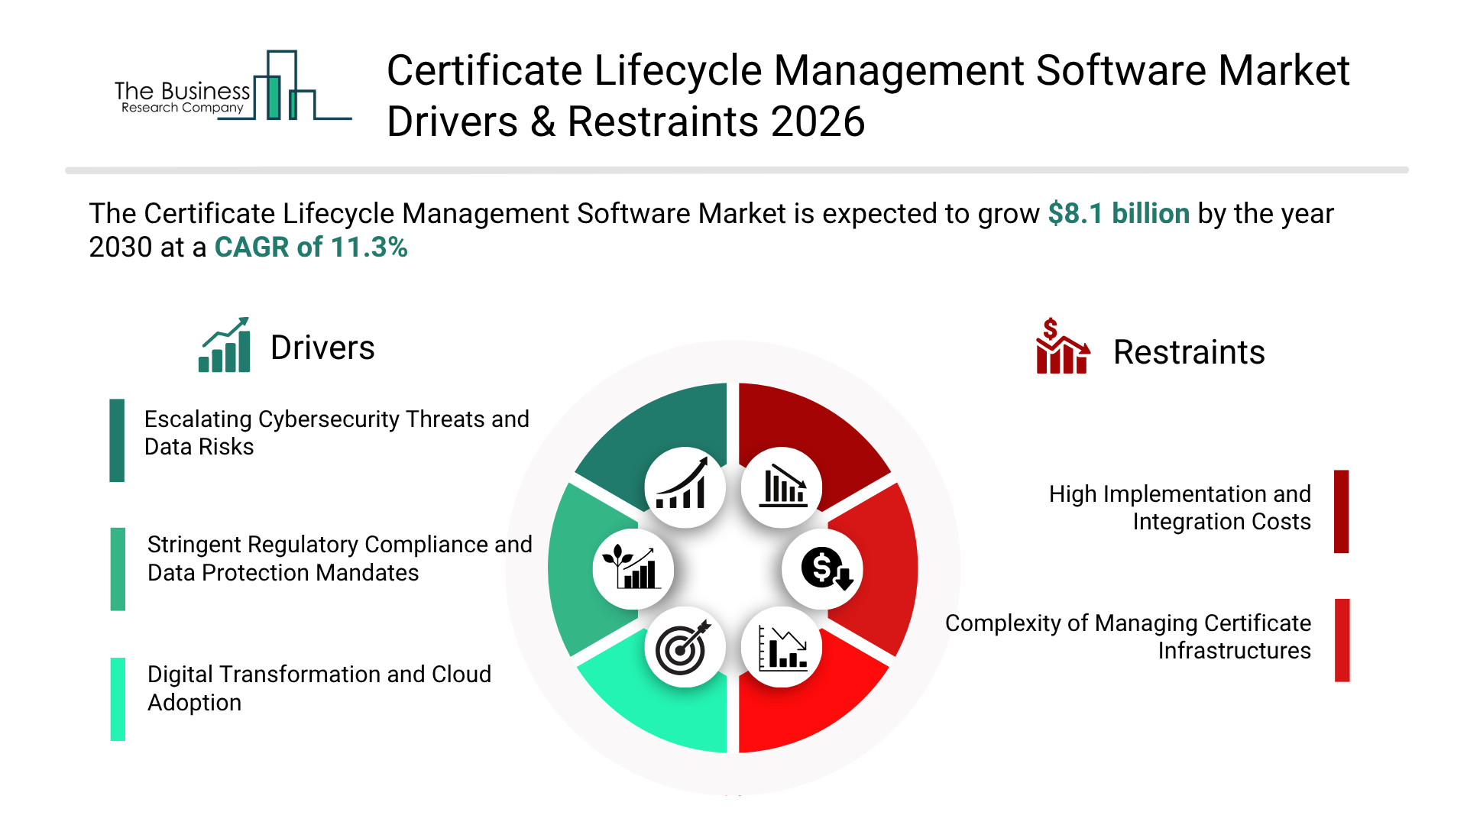Click the rising arrow growth chart icon

point(685,487)
